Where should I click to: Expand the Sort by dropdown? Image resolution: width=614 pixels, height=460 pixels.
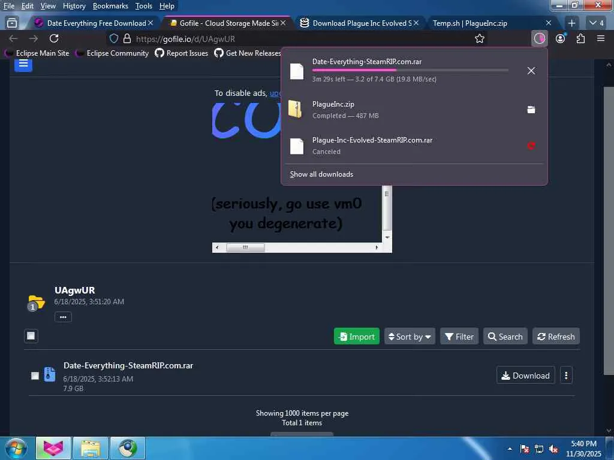(410, 337)
